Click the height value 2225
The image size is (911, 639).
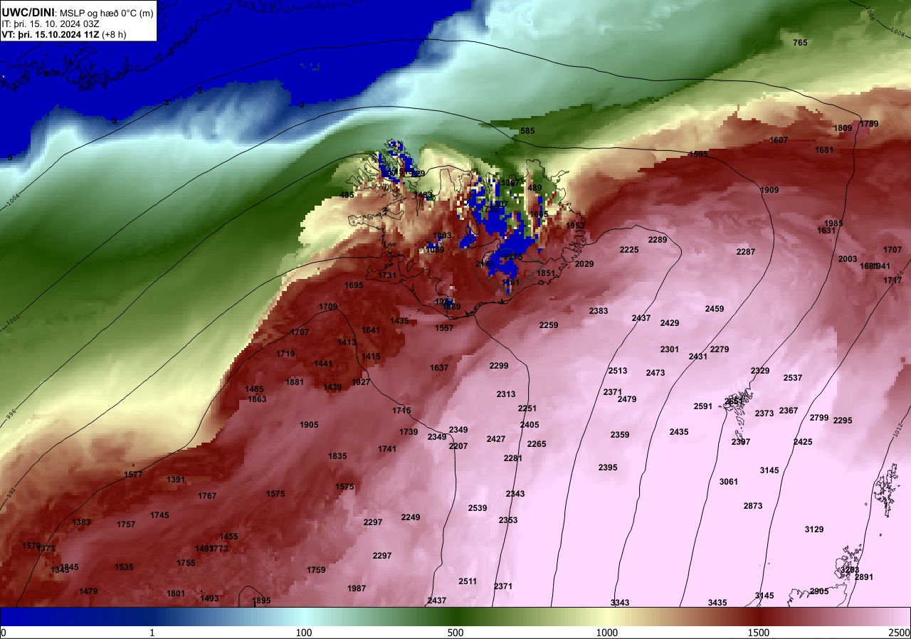pos(628,250)
